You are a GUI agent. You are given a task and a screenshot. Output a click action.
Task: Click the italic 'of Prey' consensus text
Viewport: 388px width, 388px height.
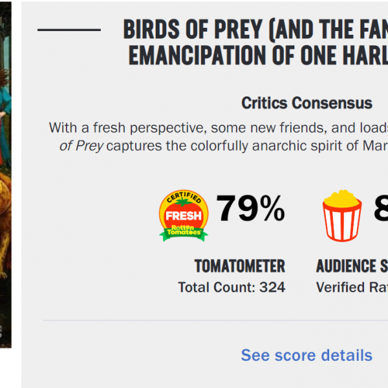[81, 145]
